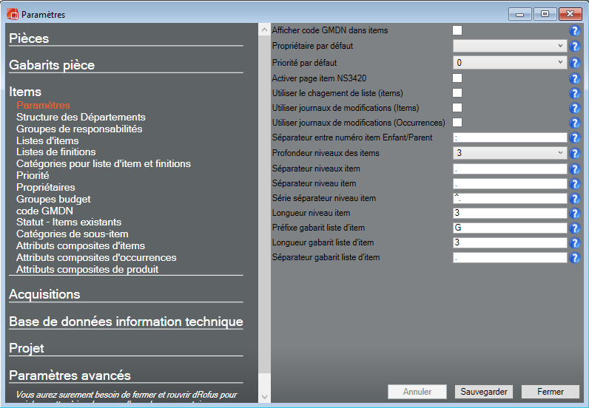
Task: Show help for Activer page item NS3420
Action: 574,78
